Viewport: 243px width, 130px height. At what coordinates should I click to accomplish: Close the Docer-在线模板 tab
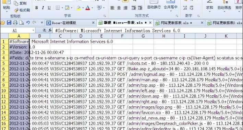pyautogui.click(x=93, y=23)
